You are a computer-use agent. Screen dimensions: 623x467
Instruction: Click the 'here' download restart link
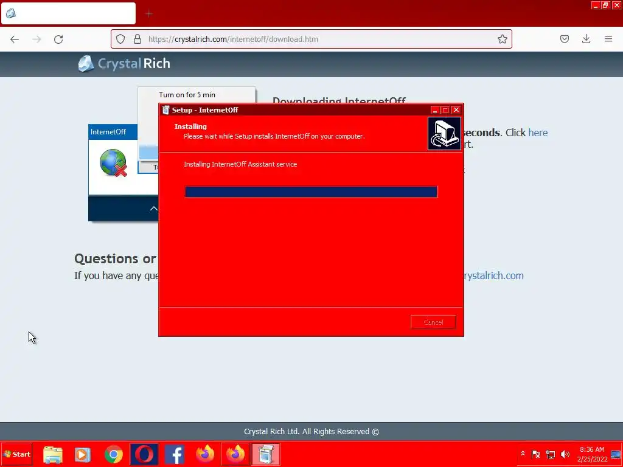pos(538,133)
